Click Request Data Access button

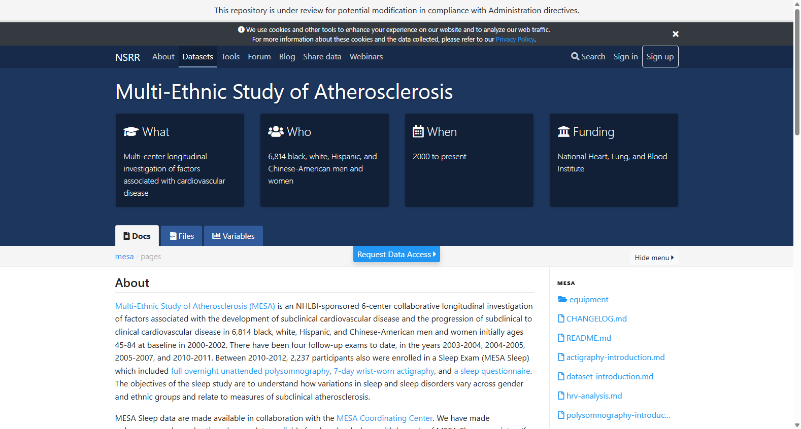[396, 255]
